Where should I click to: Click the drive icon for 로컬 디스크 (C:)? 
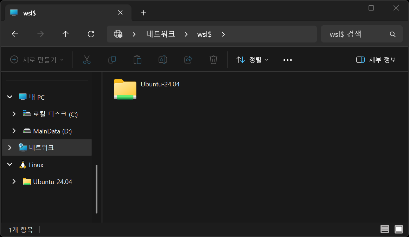27,113
